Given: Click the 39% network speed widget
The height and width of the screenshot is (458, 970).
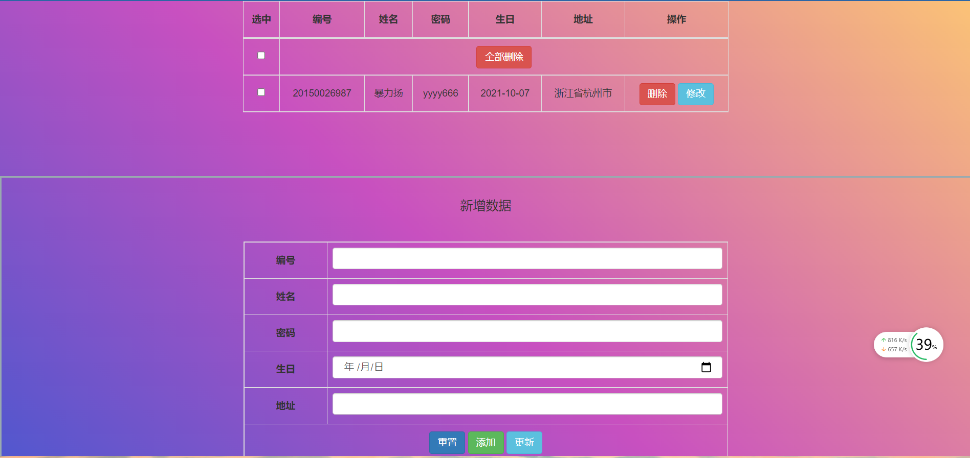Looking at the screenshot, I should [927, 345].
